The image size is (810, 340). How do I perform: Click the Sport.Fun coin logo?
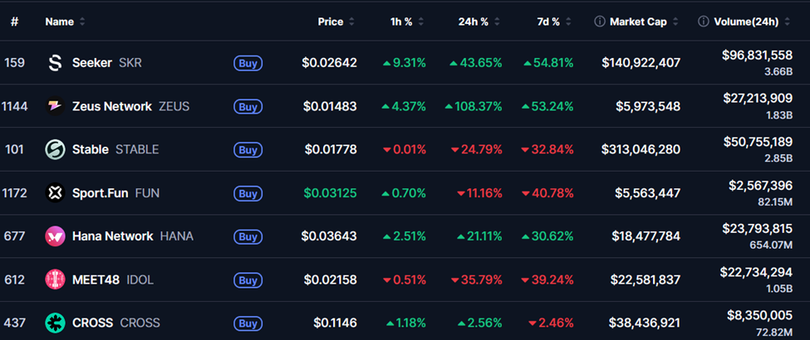click(55, 193)
